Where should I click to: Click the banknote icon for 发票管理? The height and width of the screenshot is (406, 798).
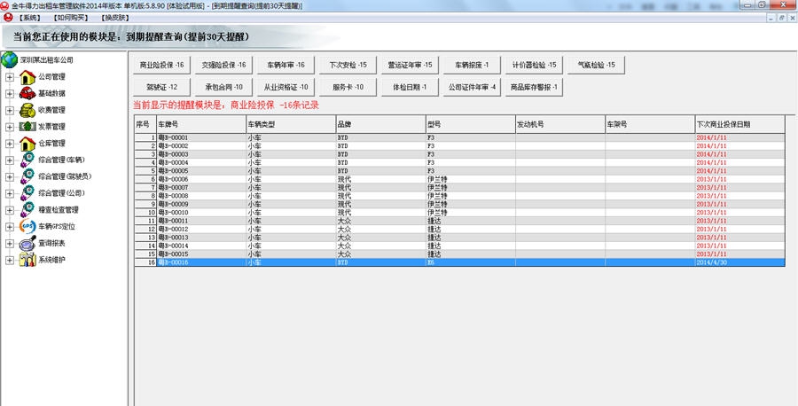click(x=27, y=126)
